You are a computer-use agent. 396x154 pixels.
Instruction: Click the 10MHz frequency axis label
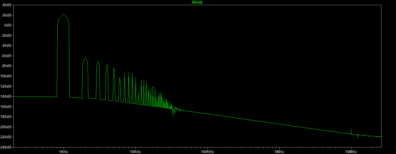click(x=351, y=151)
